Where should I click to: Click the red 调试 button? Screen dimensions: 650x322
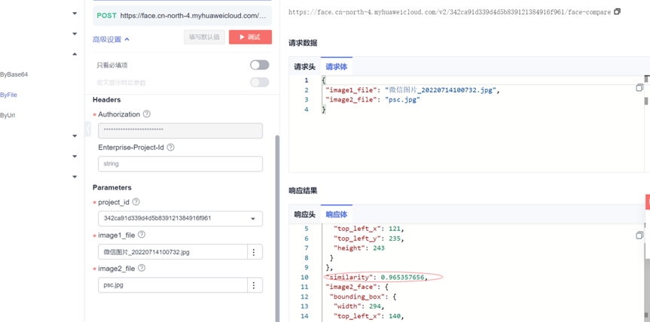[250, 37]
